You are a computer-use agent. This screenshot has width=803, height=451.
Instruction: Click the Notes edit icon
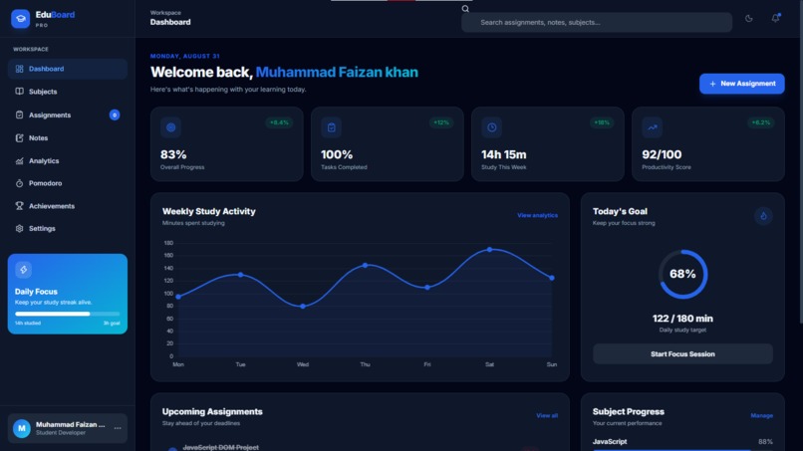(x=20, y=137)
